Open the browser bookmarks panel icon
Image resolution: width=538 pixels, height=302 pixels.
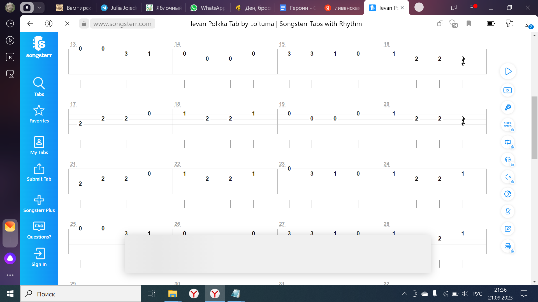[x=454, y=8]
